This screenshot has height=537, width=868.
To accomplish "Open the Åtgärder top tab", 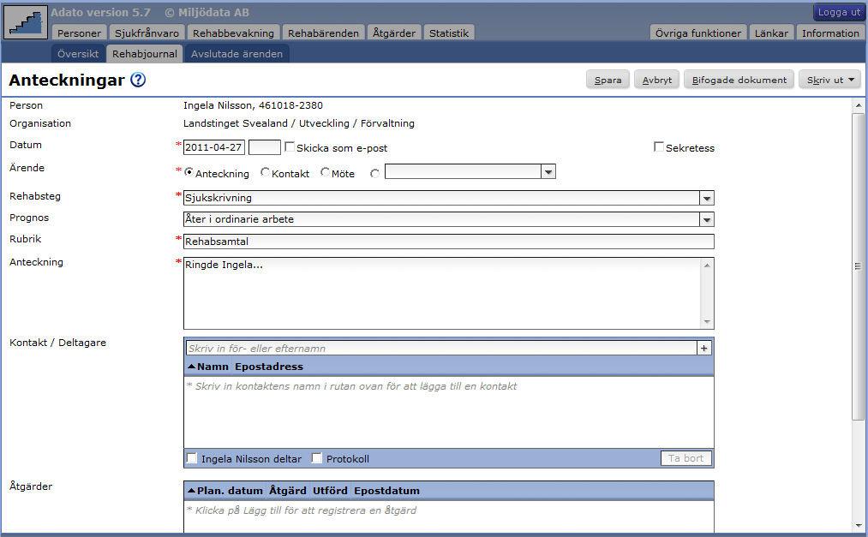I will pyautogui.click(x=394, y=33).
